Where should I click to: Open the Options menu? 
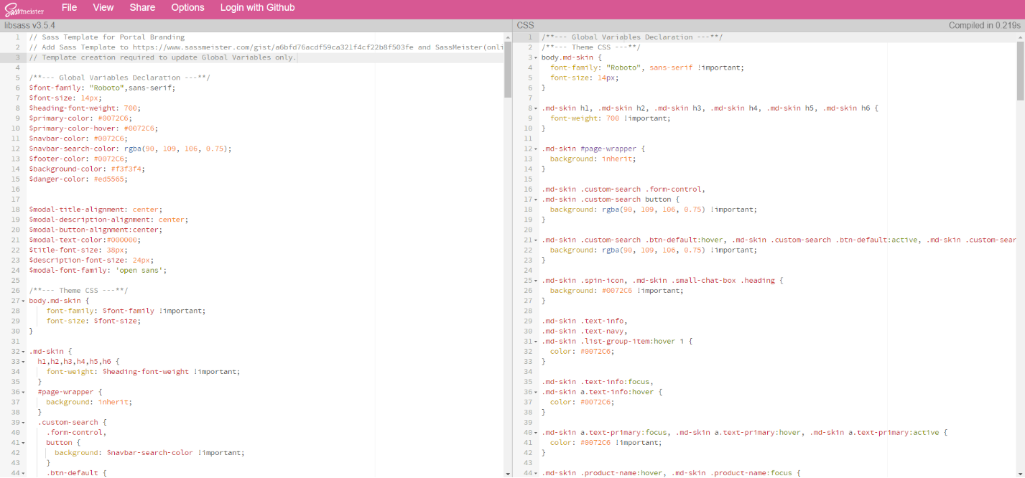coord(187,7)
